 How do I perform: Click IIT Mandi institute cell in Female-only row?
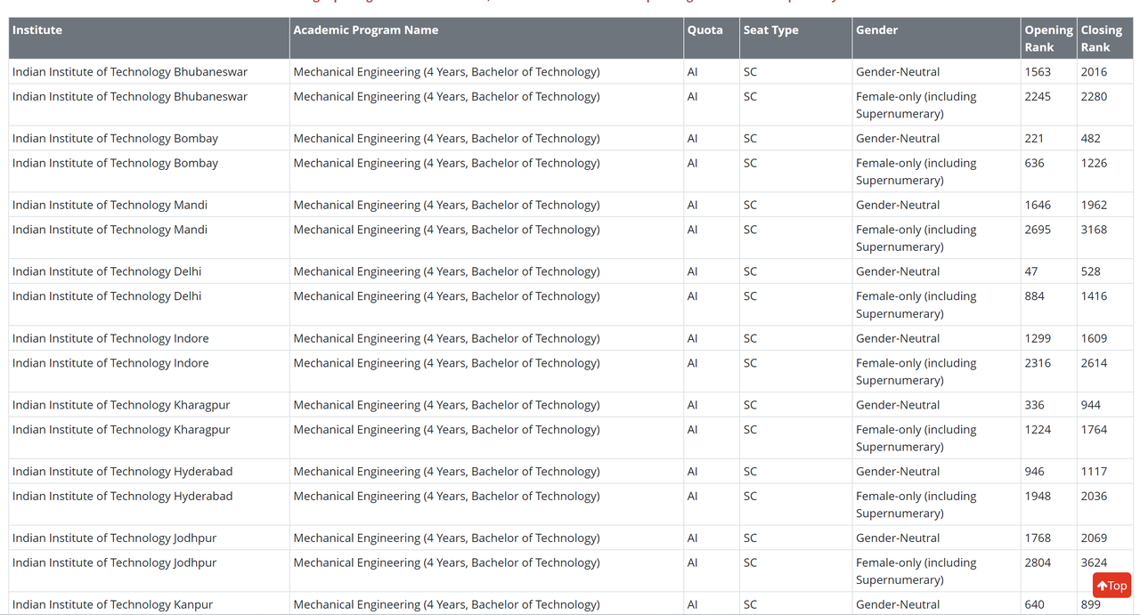149,238
